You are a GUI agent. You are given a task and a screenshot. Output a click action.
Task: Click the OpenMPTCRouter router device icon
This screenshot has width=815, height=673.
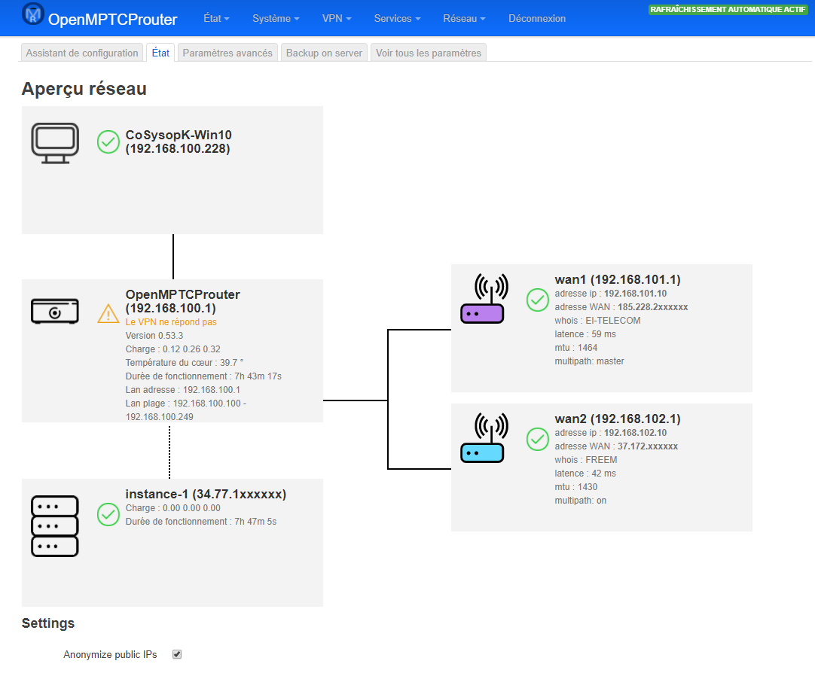point(55,311)
